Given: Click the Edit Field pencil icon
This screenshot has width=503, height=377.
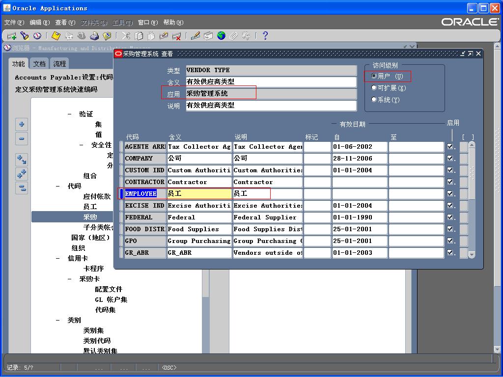Looking at the screenshot, I should coord(196,36).
